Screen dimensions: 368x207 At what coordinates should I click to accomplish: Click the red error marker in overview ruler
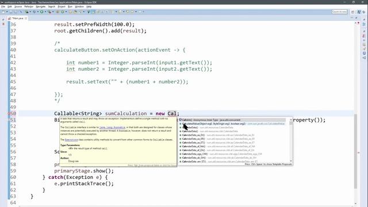[358, 153]
